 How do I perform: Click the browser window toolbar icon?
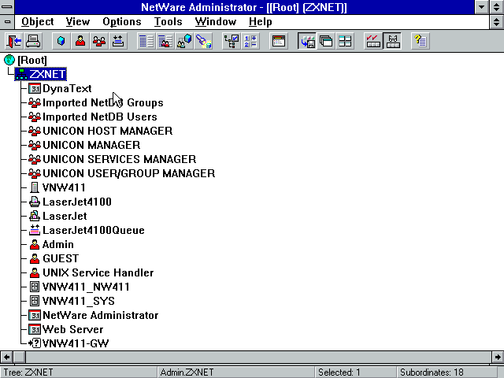click(x=279, y=41)
